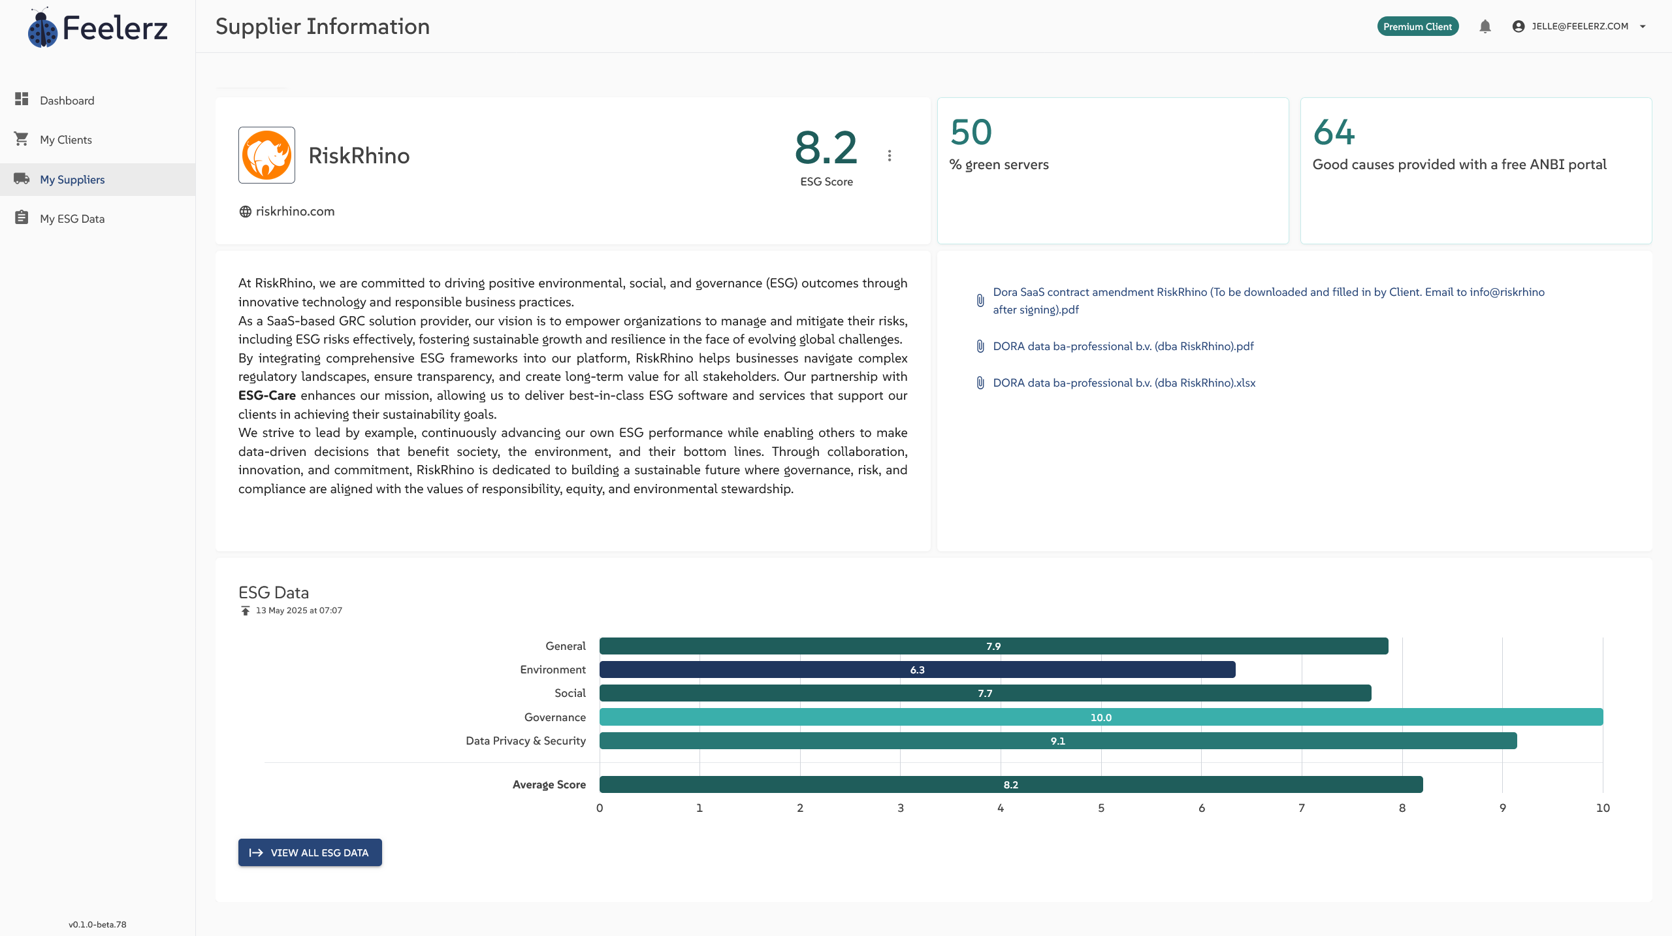Open the notifications bell
The image size is (1672, 936).
click(1485, 26)
